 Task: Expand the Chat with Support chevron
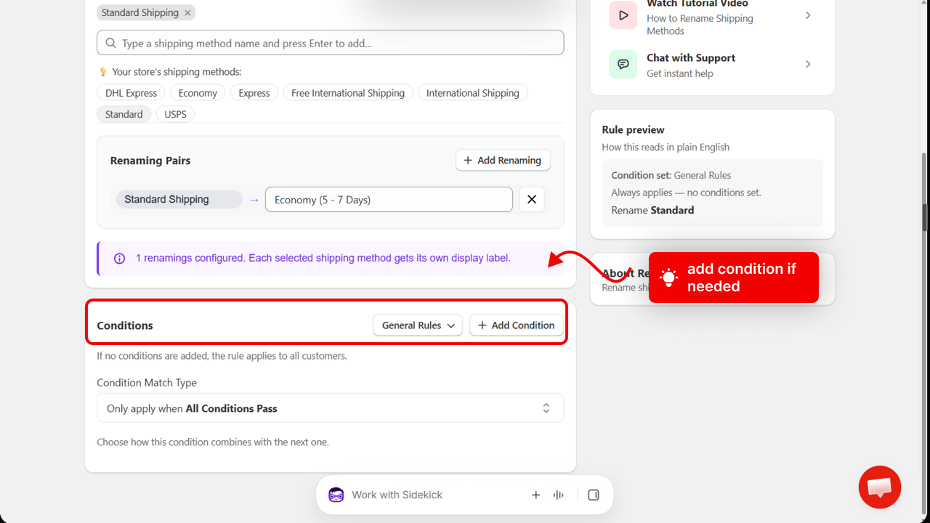point(808,65)
